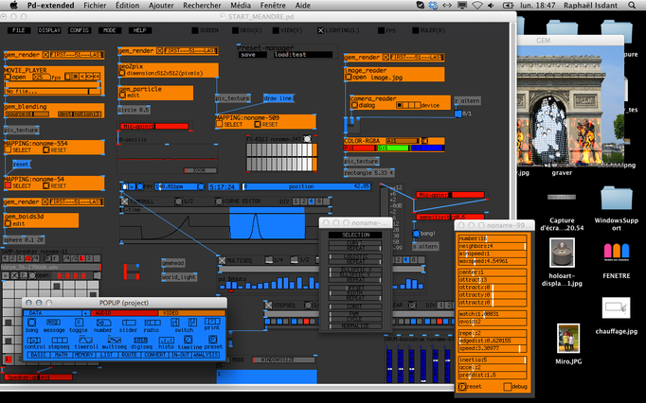Open the CONFIG dropdown in patch toolbar
The image size is (646, 403).
[81, 30]
